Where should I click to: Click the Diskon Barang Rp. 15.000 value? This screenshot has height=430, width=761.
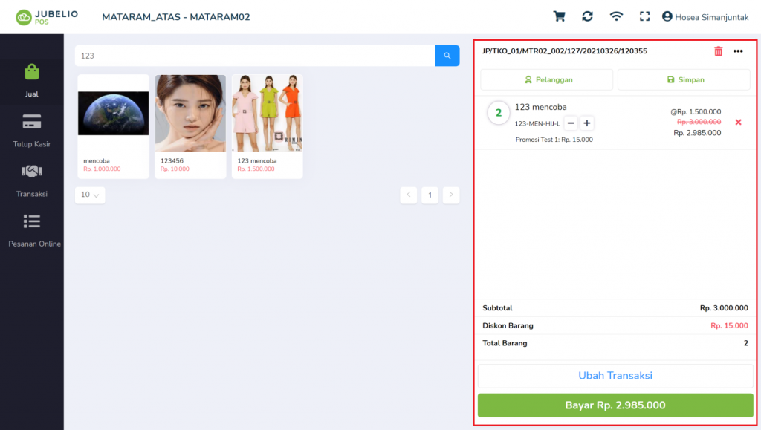729,326
